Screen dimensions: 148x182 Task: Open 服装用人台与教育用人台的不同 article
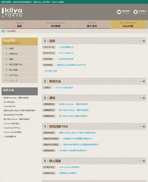71,65
